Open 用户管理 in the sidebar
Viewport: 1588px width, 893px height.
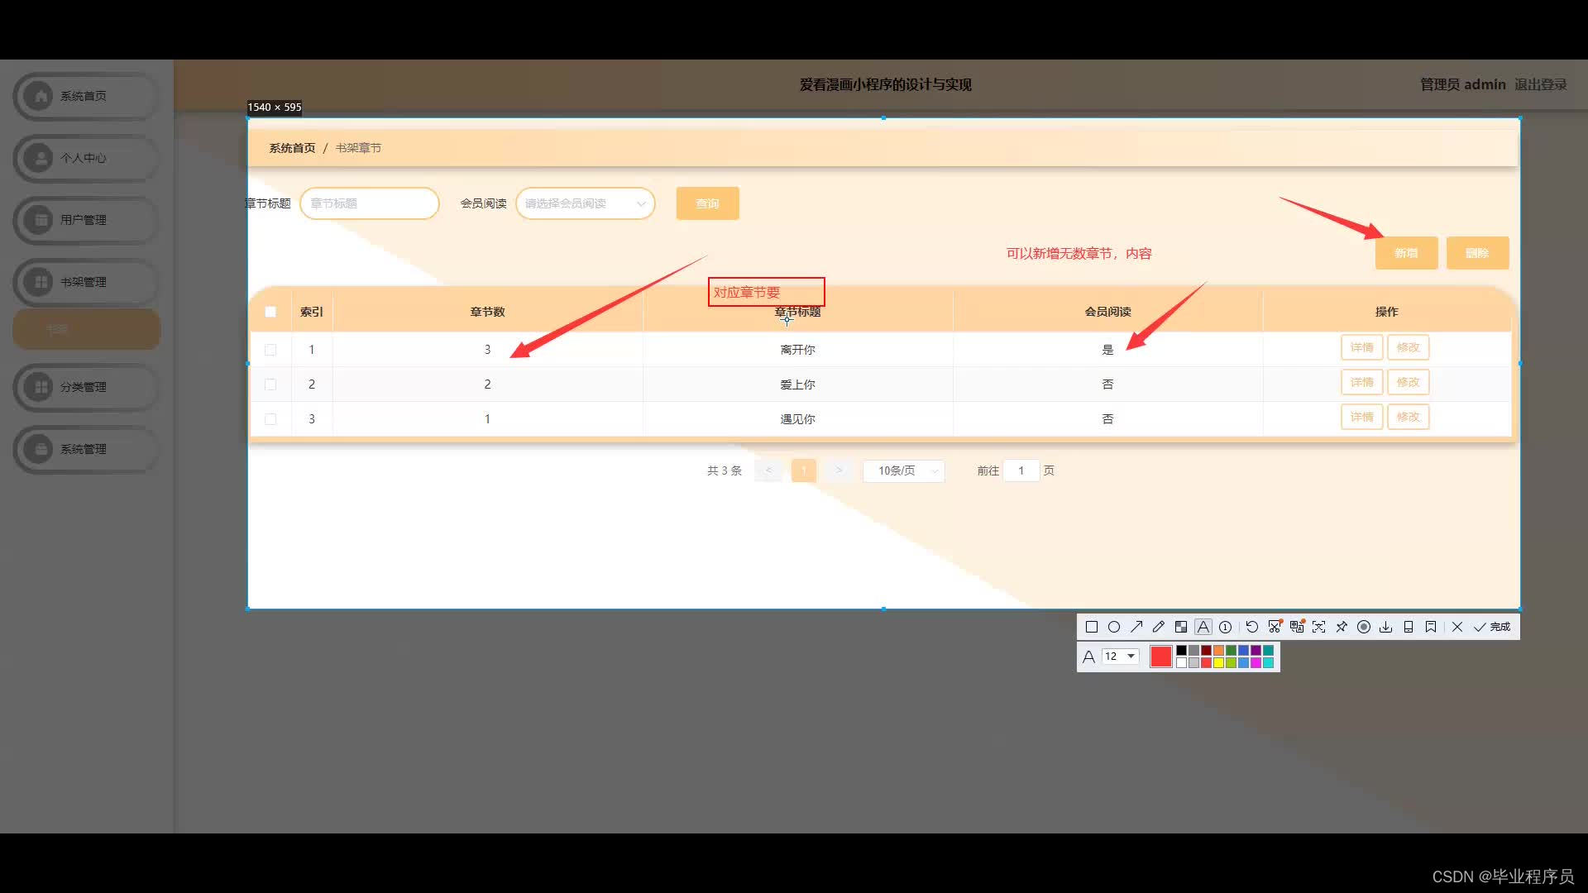[x=86, y=220]
